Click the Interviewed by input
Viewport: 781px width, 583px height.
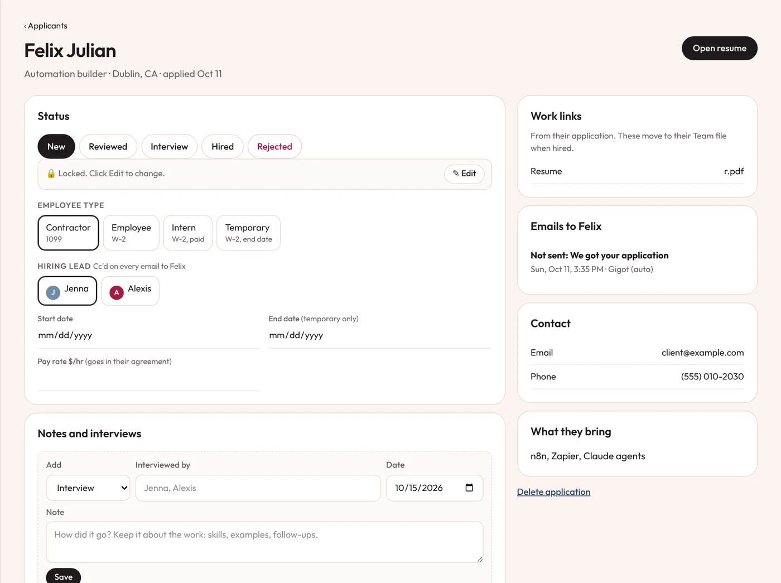pos(258,488)
